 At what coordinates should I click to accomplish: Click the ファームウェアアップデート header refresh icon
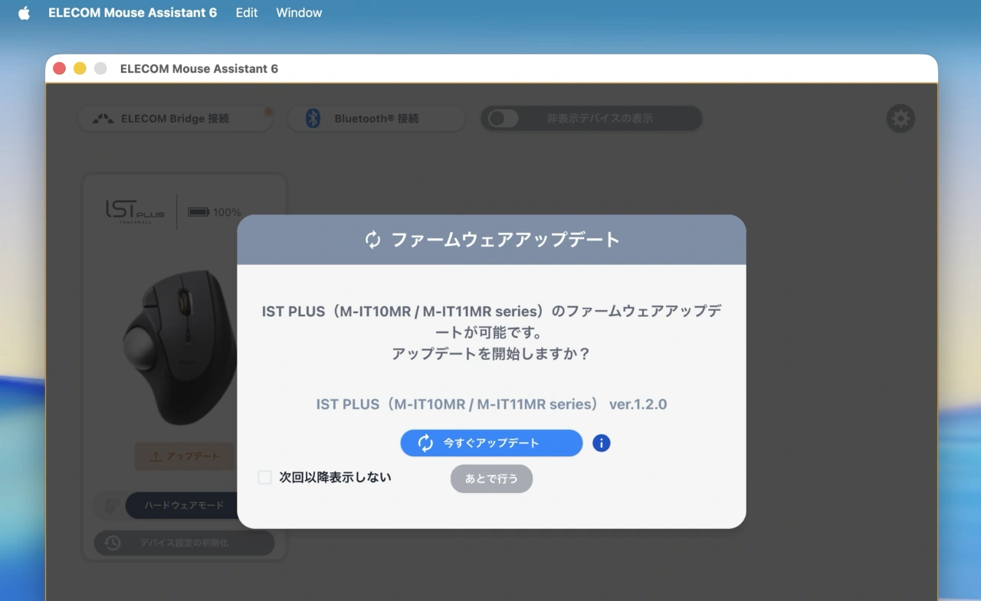(x=372, y=240)
